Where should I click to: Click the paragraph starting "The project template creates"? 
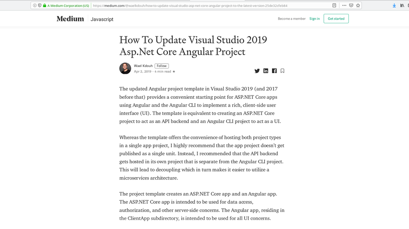coord(202,206)
